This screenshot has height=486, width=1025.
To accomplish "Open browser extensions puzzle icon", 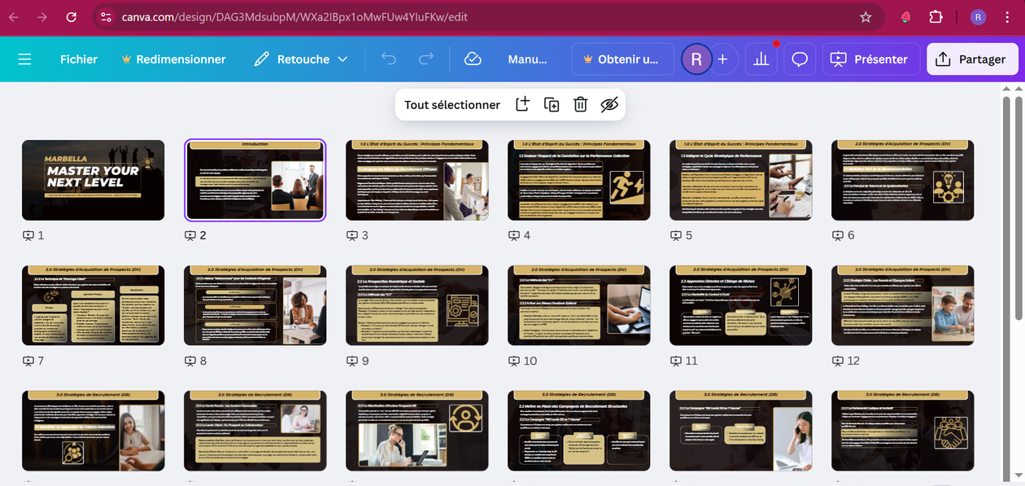I will tap(936, 17).
